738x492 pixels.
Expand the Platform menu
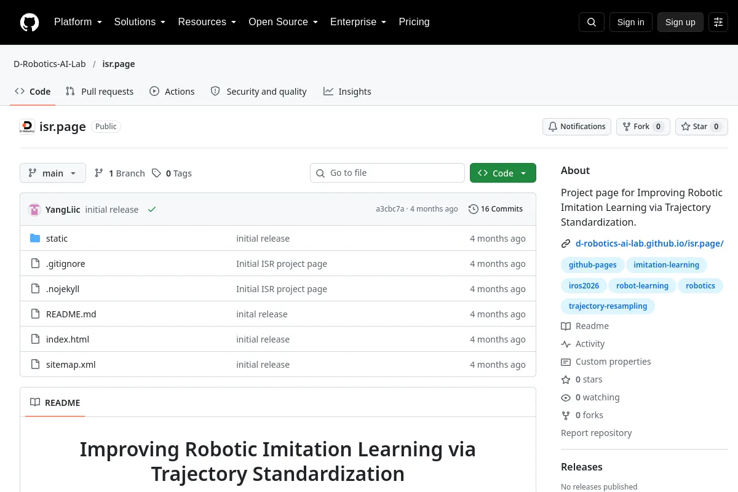click(78, 22)
